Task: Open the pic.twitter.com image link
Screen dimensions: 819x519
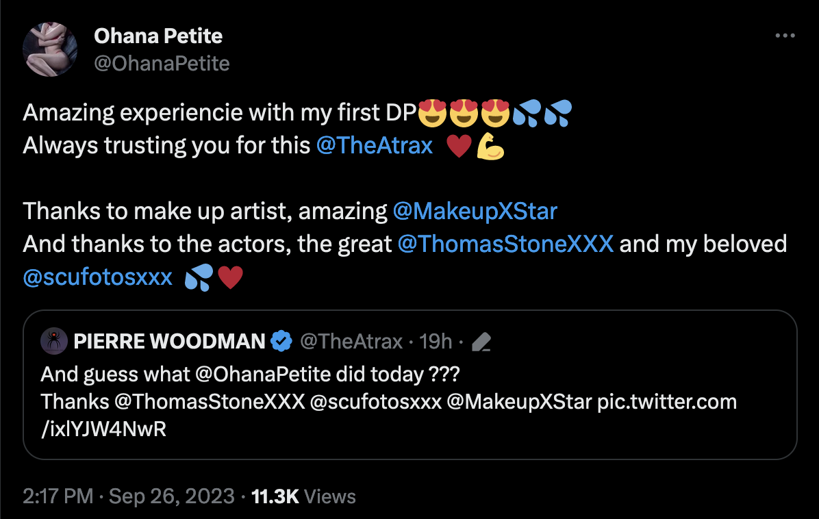Action: pyautogui.click(x=666, y=401)
